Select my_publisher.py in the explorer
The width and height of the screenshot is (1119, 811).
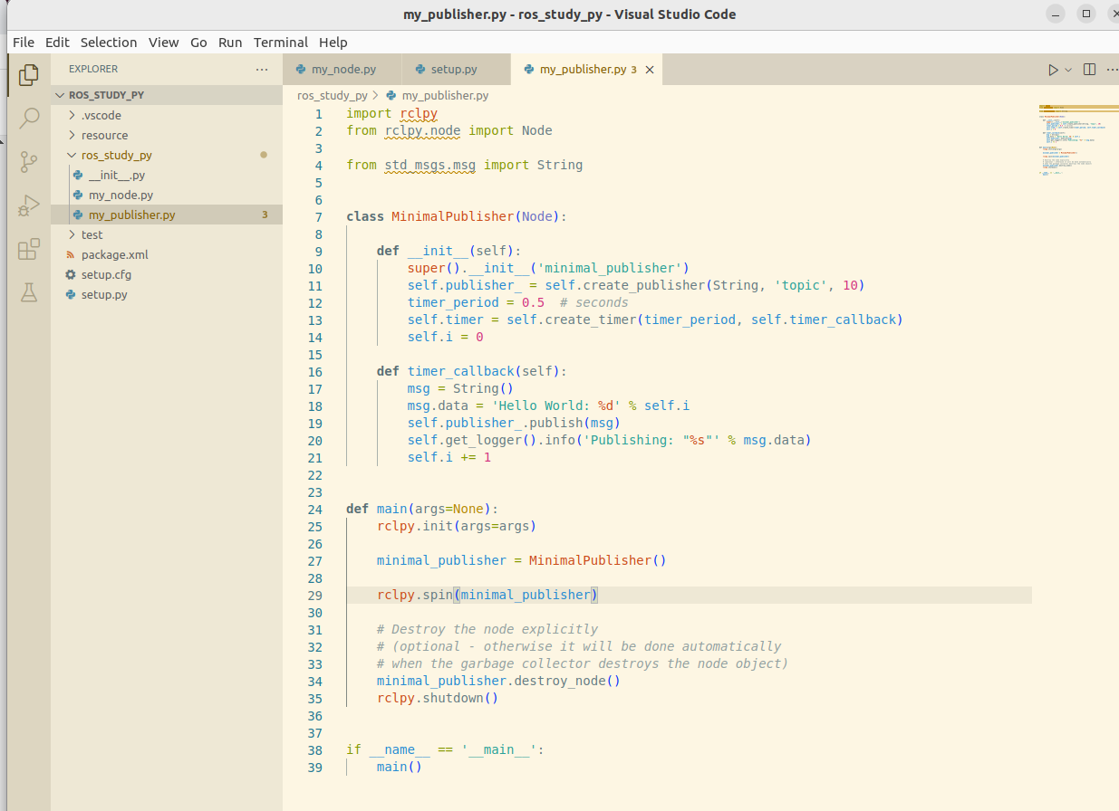point(167,215)
